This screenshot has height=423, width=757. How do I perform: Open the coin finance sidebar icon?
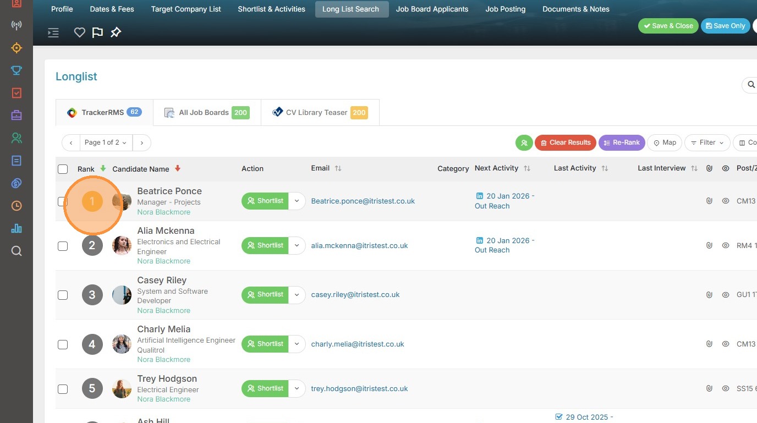[17, 183]
